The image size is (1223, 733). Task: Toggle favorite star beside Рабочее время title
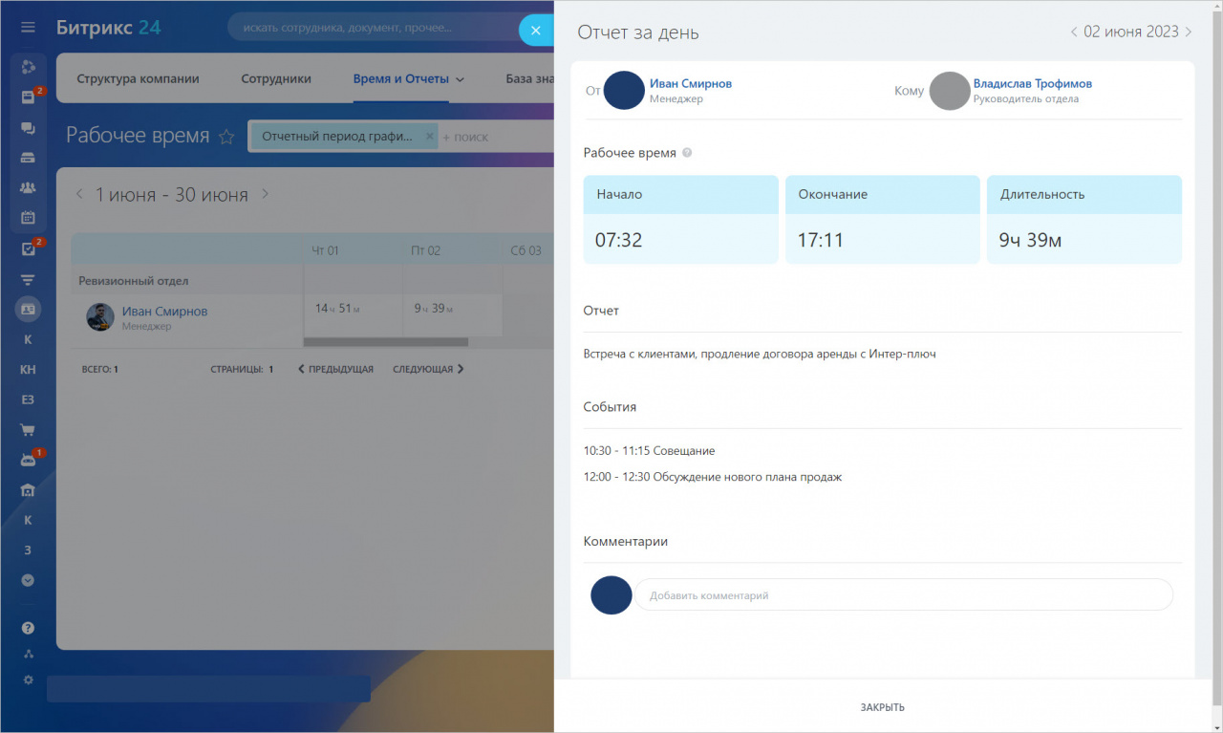pos(226,137)
